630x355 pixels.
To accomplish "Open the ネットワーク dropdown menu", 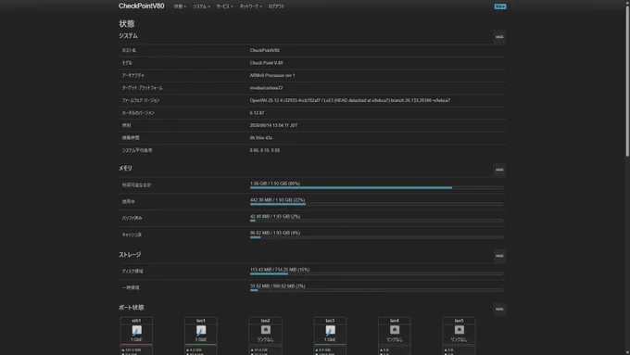I will pyautogui.click(x=251, y=6).
